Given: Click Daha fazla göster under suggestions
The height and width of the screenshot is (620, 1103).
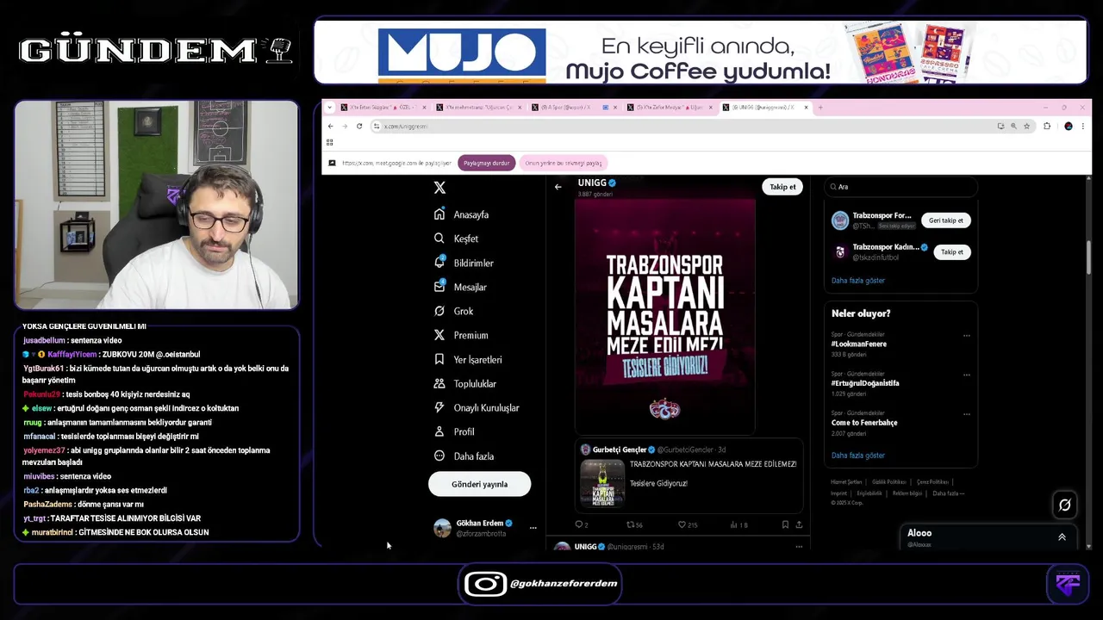Looking at the screenshot, I should pos(858,281).
